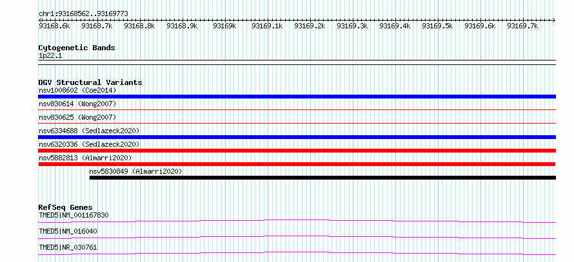Select variant label nsv830614 (Wong2007)
The image size is (574, 262).
pyautogui.click(x=77, y=104)
